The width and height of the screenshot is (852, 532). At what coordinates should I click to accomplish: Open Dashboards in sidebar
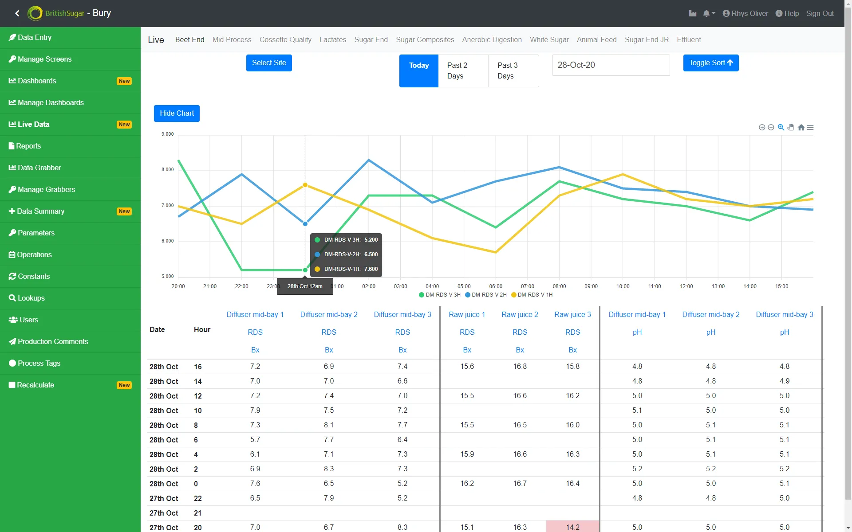click(70, 81)
